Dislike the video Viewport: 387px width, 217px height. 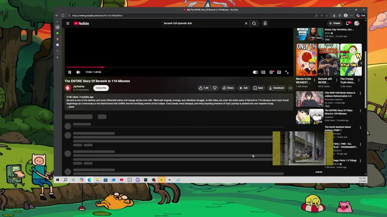click(x=215, y=88)
